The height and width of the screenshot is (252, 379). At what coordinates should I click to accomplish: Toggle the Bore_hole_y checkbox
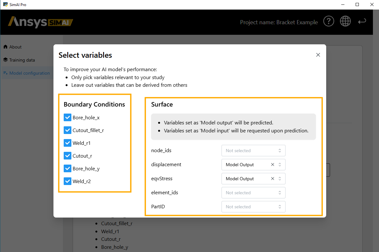coord(67,168)
